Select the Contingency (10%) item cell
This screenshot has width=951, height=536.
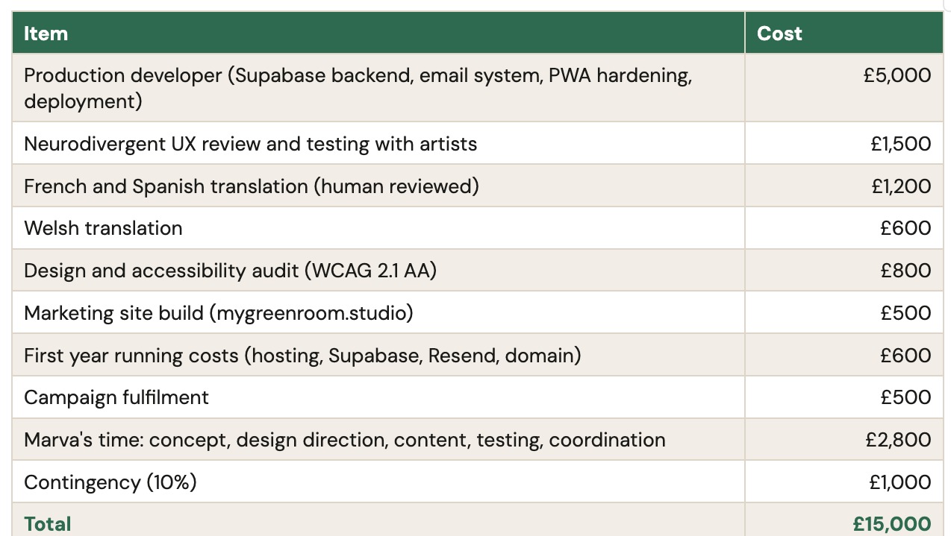110,482
